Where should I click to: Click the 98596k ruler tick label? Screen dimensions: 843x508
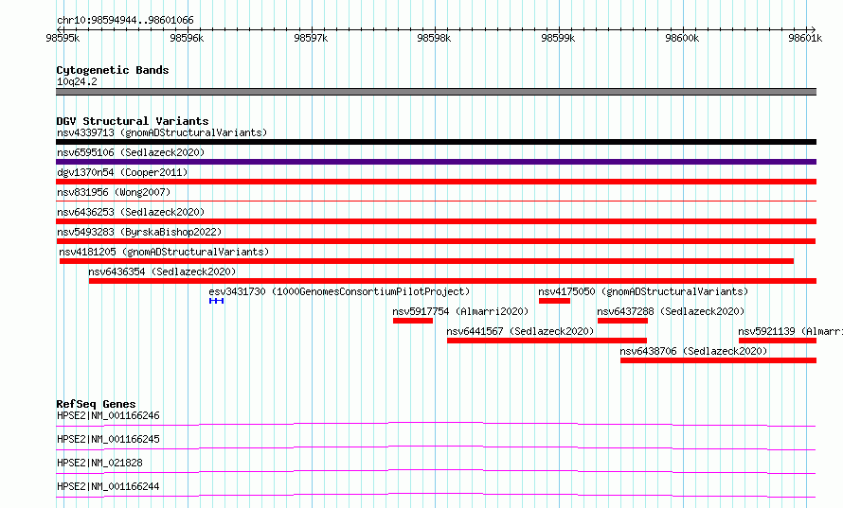(x=187, y=38)
